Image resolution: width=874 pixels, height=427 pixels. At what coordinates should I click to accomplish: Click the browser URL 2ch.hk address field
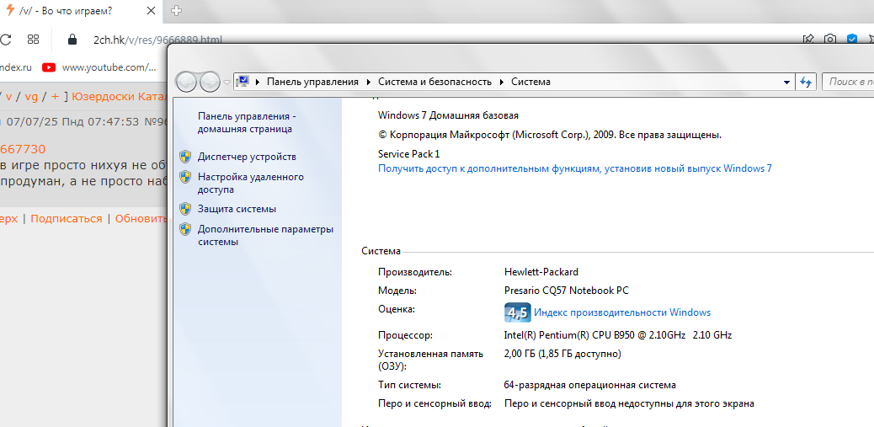[x=158, y=39]
